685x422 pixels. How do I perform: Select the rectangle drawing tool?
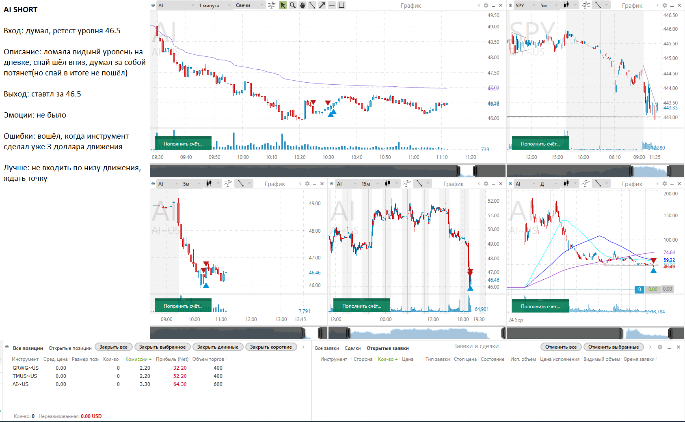(341, 5)
